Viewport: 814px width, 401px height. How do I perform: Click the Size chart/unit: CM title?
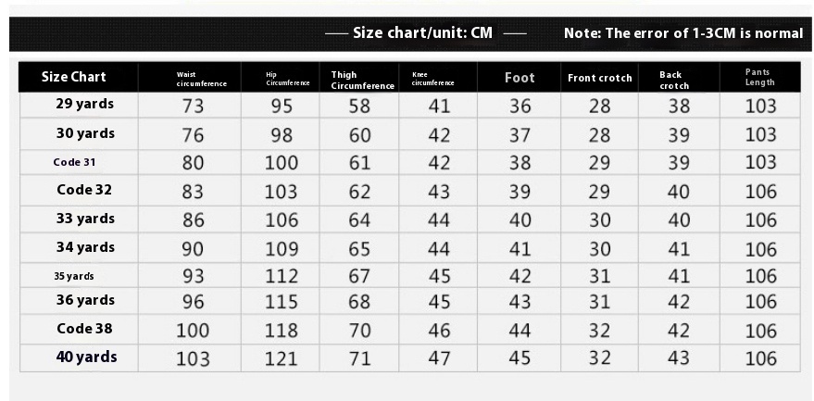(x=422, y=32)
